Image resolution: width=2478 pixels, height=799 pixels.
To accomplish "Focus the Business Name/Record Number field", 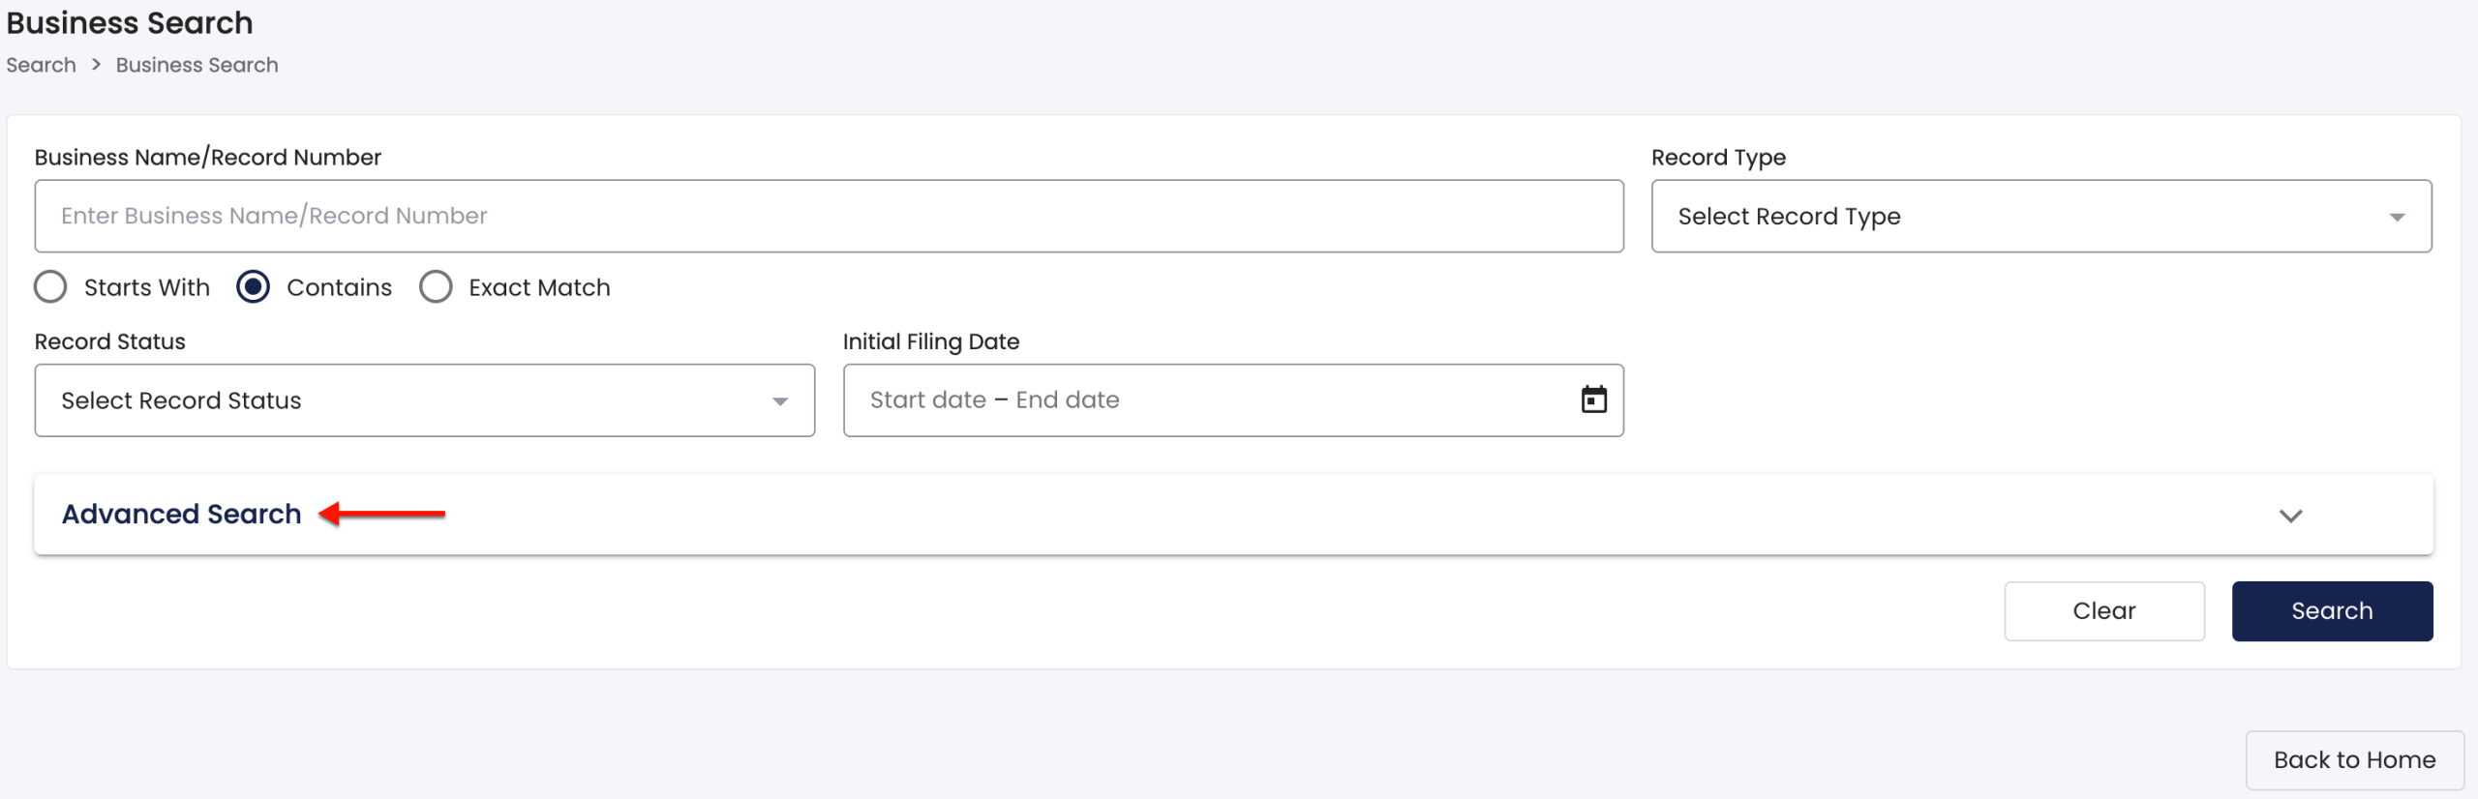I will [829, 216].
